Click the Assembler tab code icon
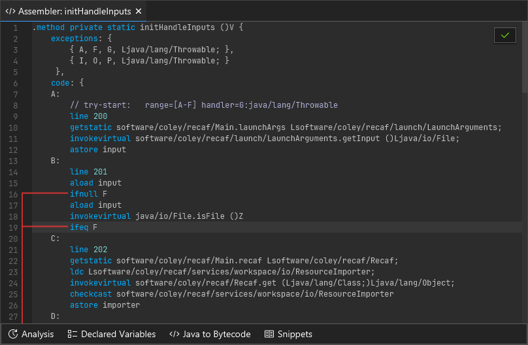Image resolution: width=528 pixels, height=345 pixels. (x=10, y=11)
